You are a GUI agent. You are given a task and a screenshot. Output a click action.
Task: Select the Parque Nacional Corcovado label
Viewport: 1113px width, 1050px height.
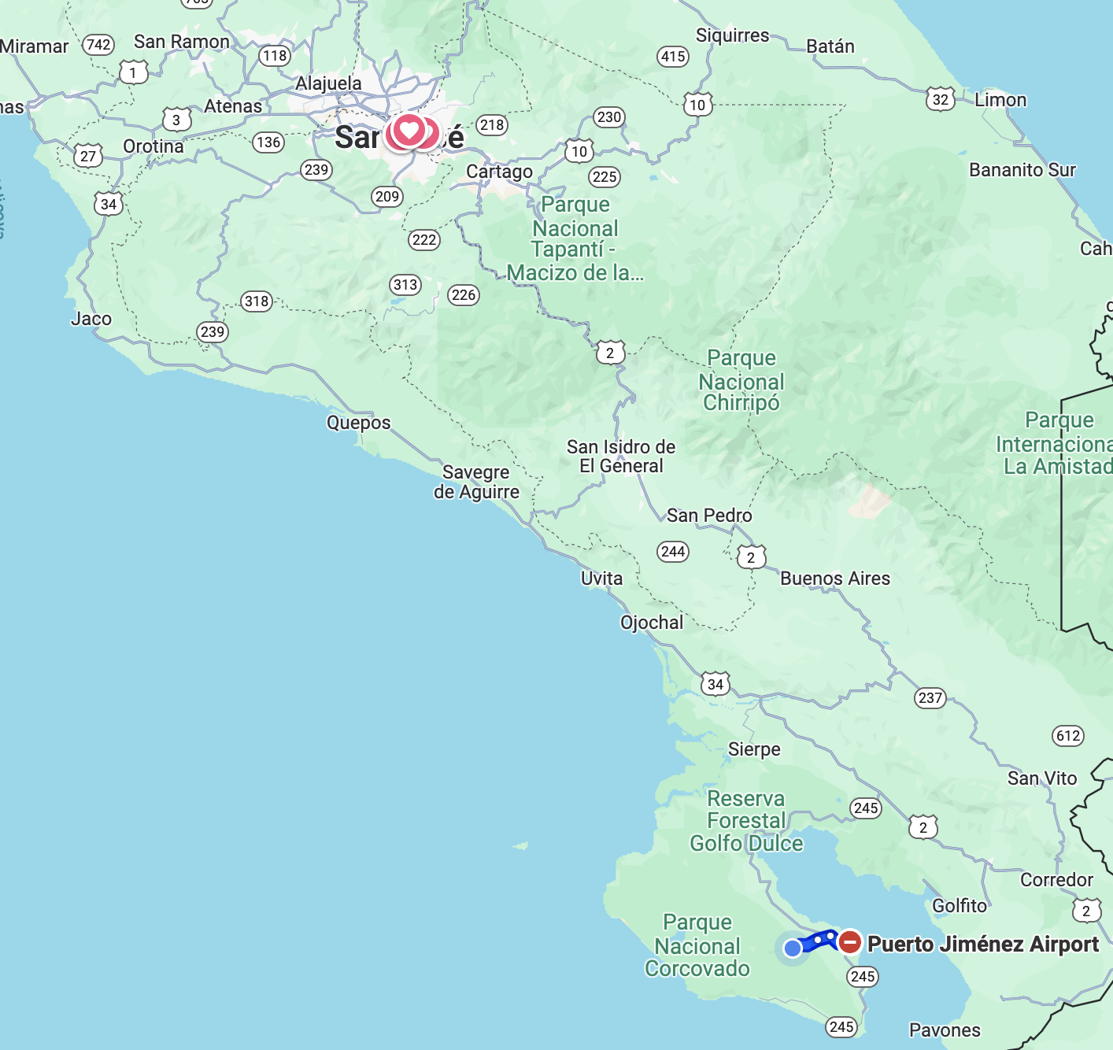(x=697, y=945)
